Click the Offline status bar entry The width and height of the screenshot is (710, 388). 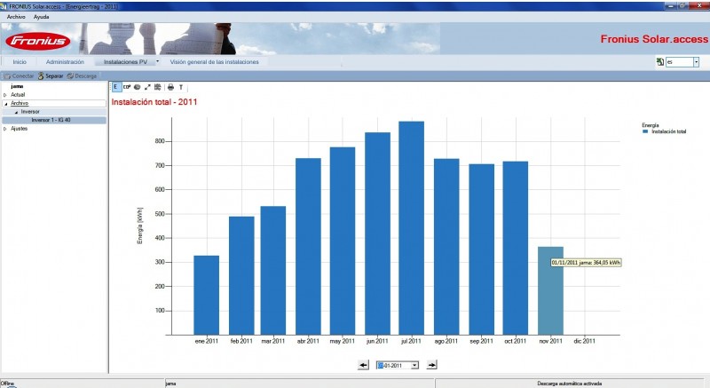pos(7,384)
